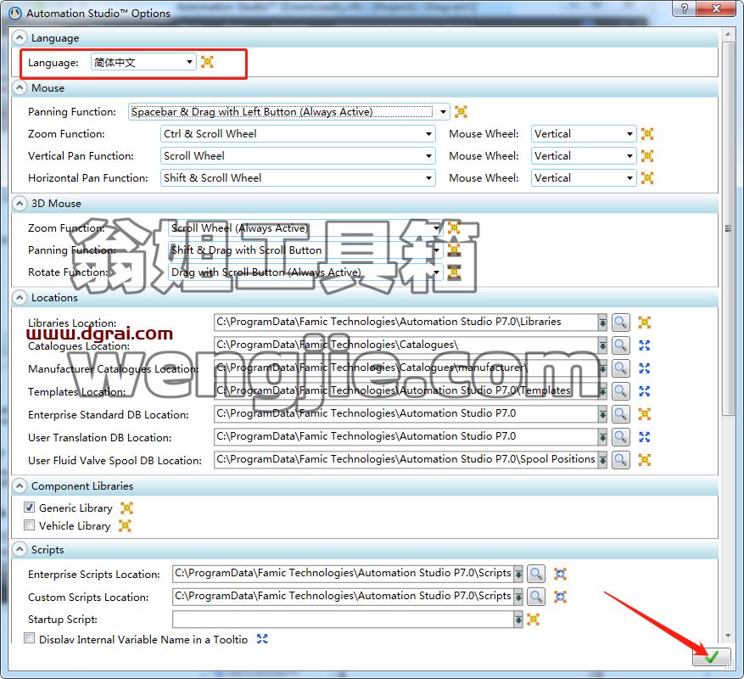Reset the Enterprise Standard DB Location path
This screenshot has width=744, height=679.
[x=644, y=414]
